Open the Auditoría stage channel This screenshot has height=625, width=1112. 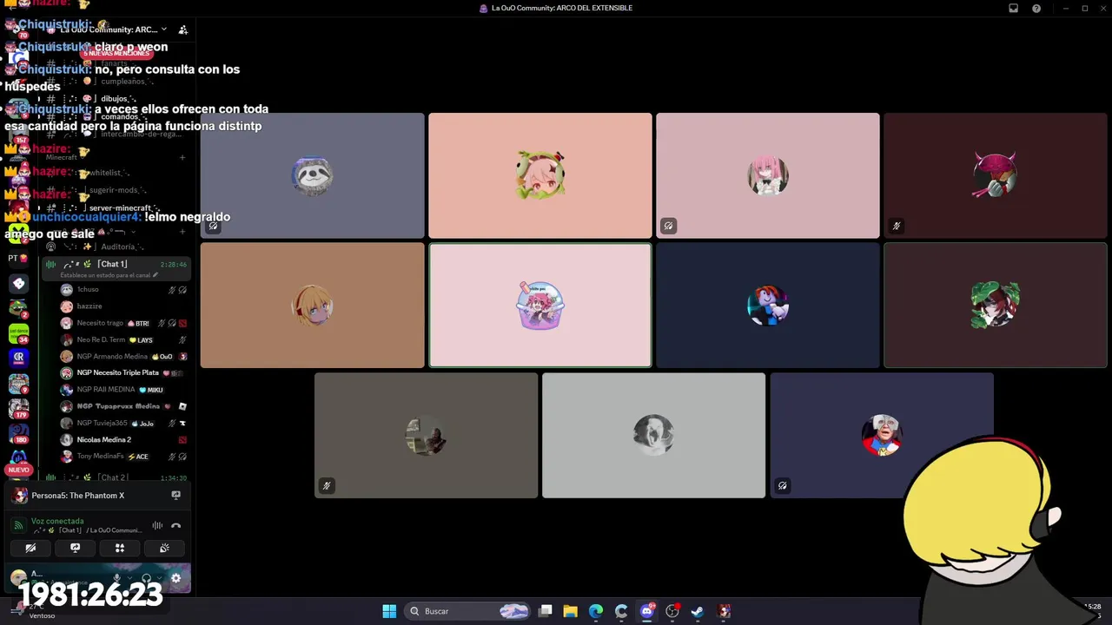click(x=116, y=247)
